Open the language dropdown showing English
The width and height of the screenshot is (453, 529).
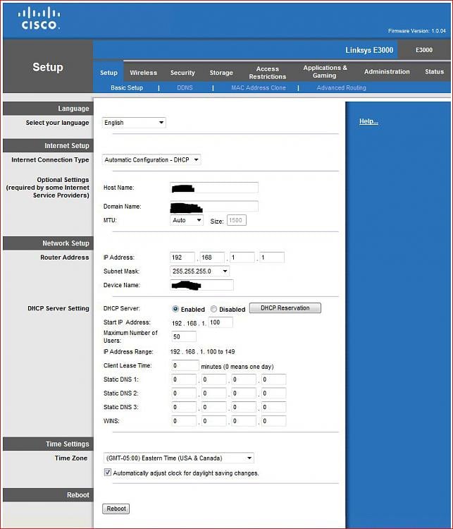coord(134,123)
